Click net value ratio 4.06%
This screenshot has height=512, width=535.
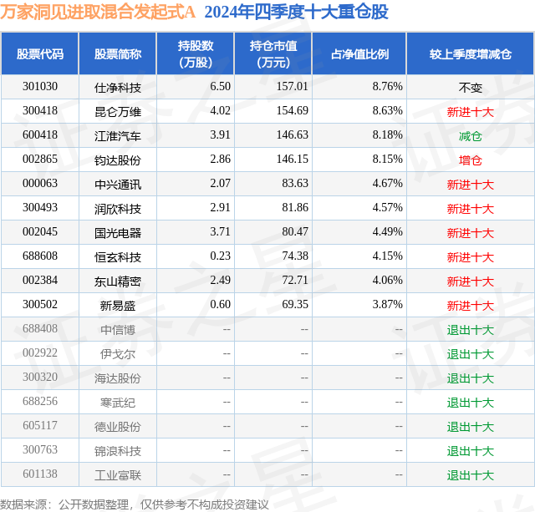tap(388, 280)
